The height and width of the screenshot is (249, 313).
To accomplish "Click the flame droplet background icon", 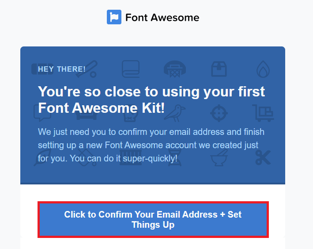I will click(x=263, y=69).
